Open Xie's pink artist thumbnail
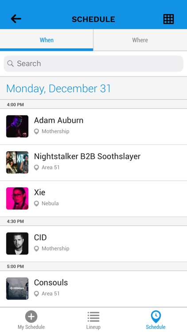Screen dimensions: 187x332 [x=17, y=198]
